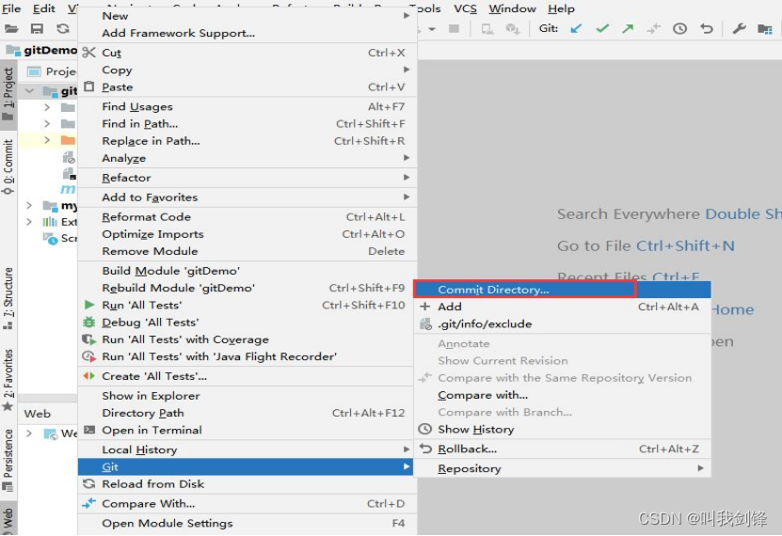
Task: Open the VCS menu
Action: pyautogui.click(x=465, y=8)
